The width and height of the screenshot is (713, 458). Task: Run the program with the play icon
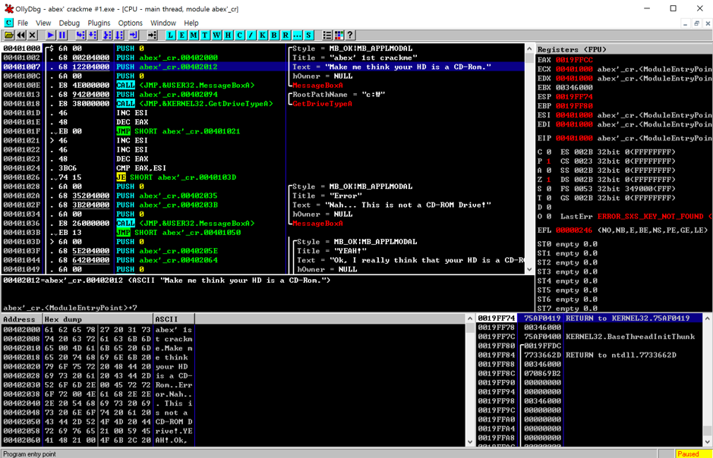pos(50,35)
